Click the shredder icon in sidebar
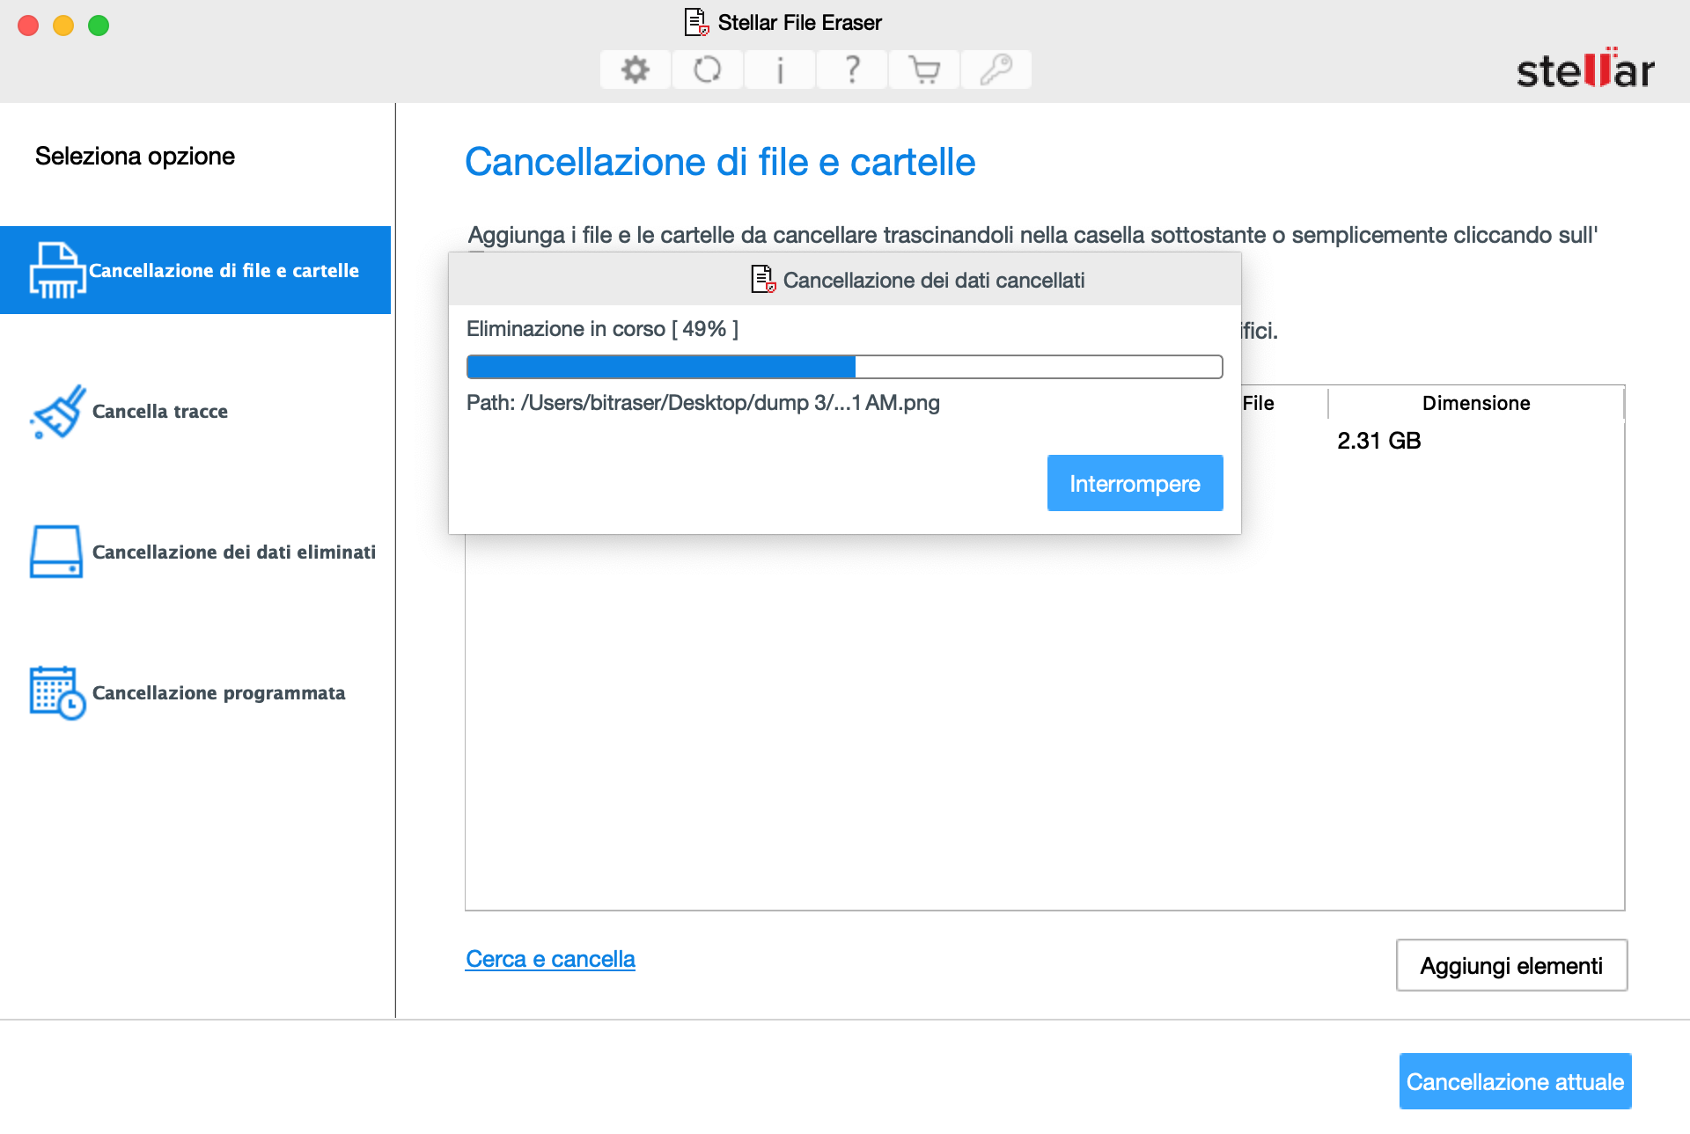The height and width of the screenshot is (1134, 1690). (x=57, y=270)
